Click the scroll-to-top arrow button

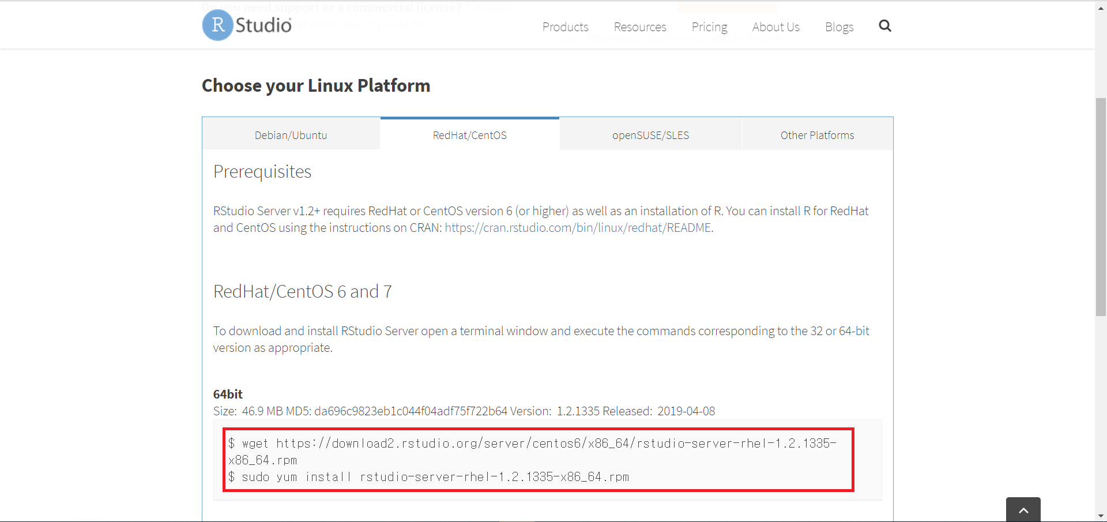pos(1023,509)
